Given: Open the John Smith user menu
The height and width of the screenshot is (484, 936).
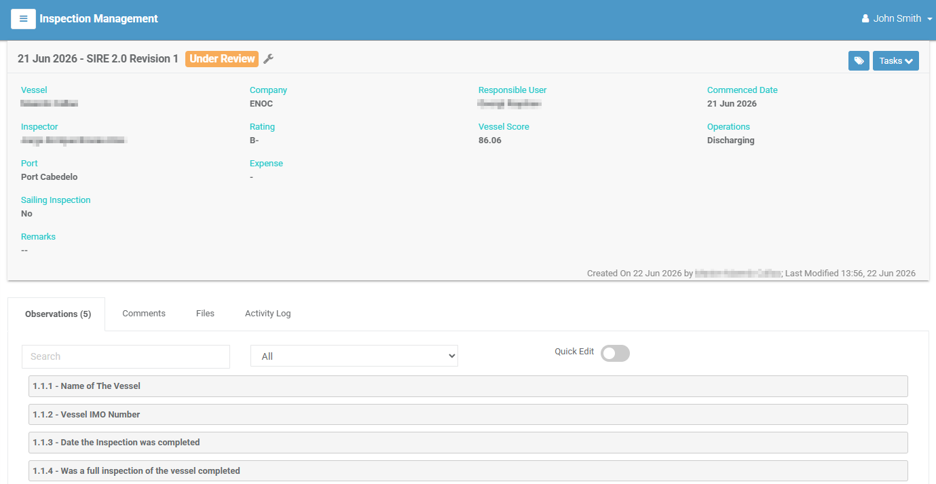Looking at the screenshot, I should tap(897, 19).
